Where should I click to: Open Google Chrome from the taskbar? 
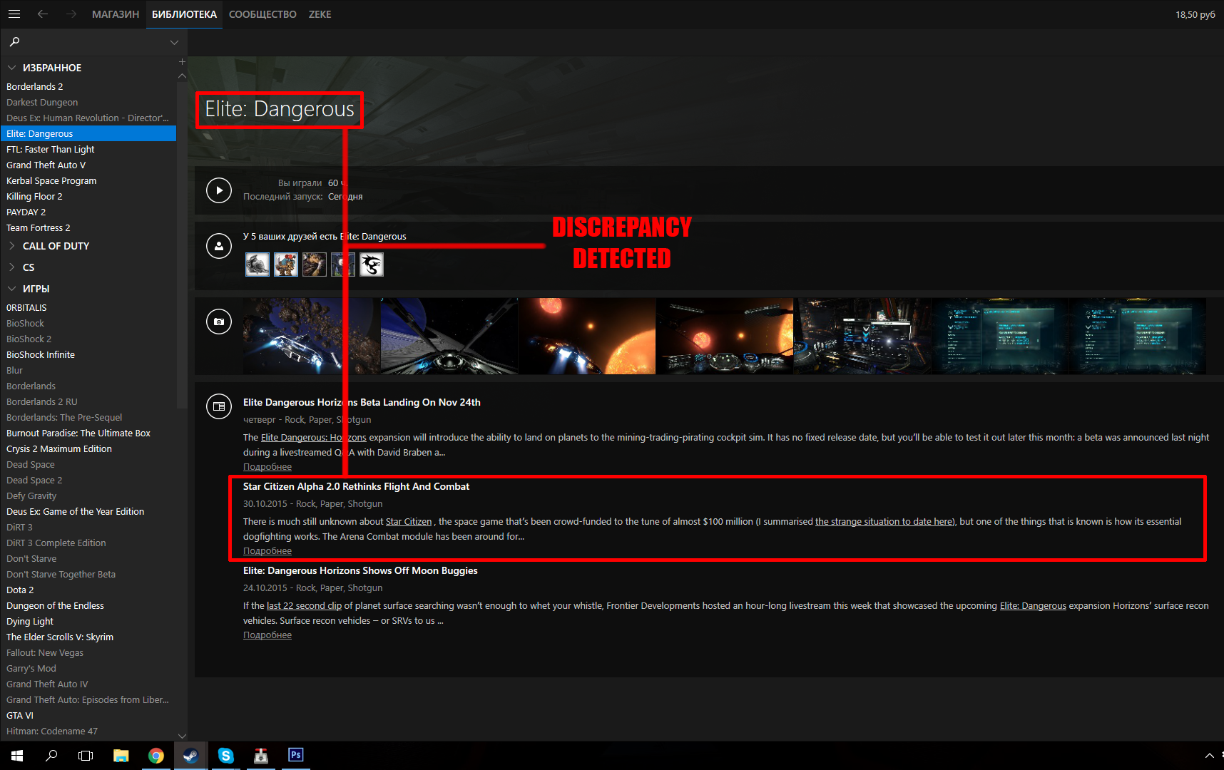point(155,756)
